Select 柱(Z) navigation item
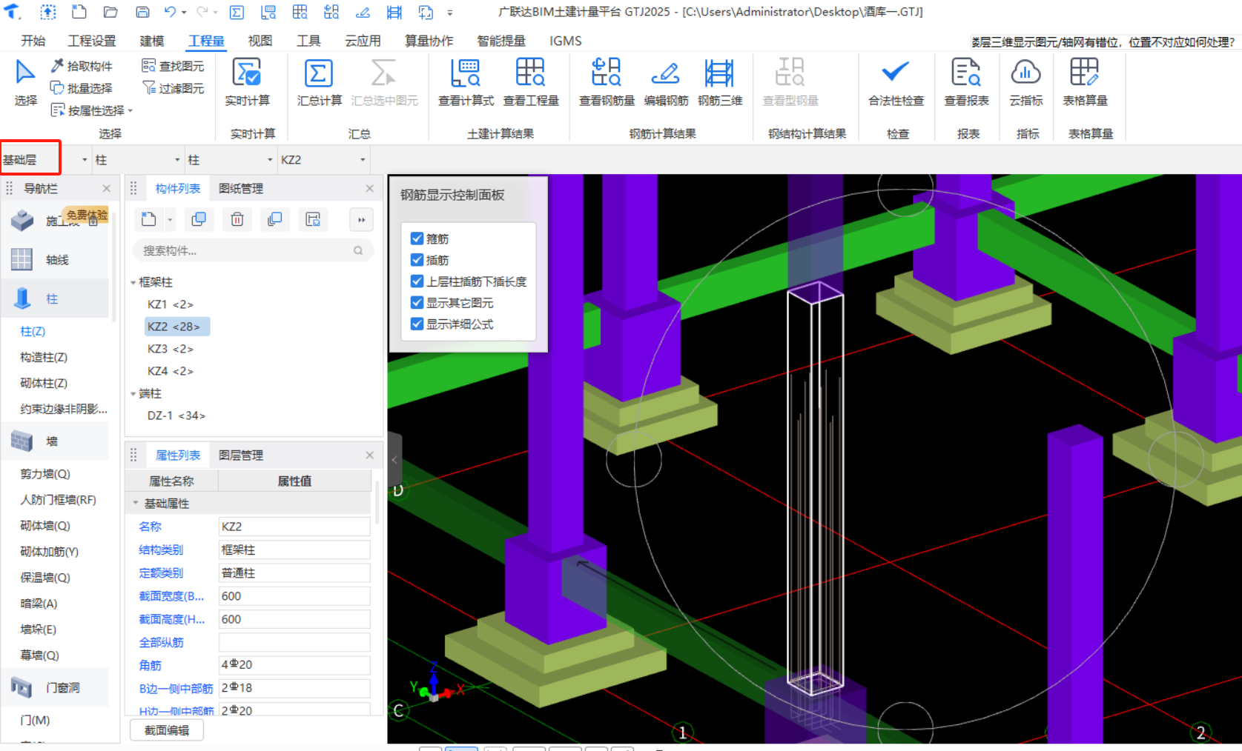 tap(33, 331)
